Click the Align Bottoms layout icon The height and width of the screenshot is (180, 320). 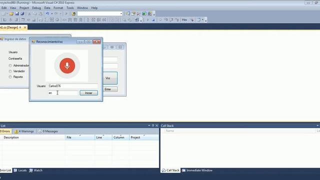point(34,20)
